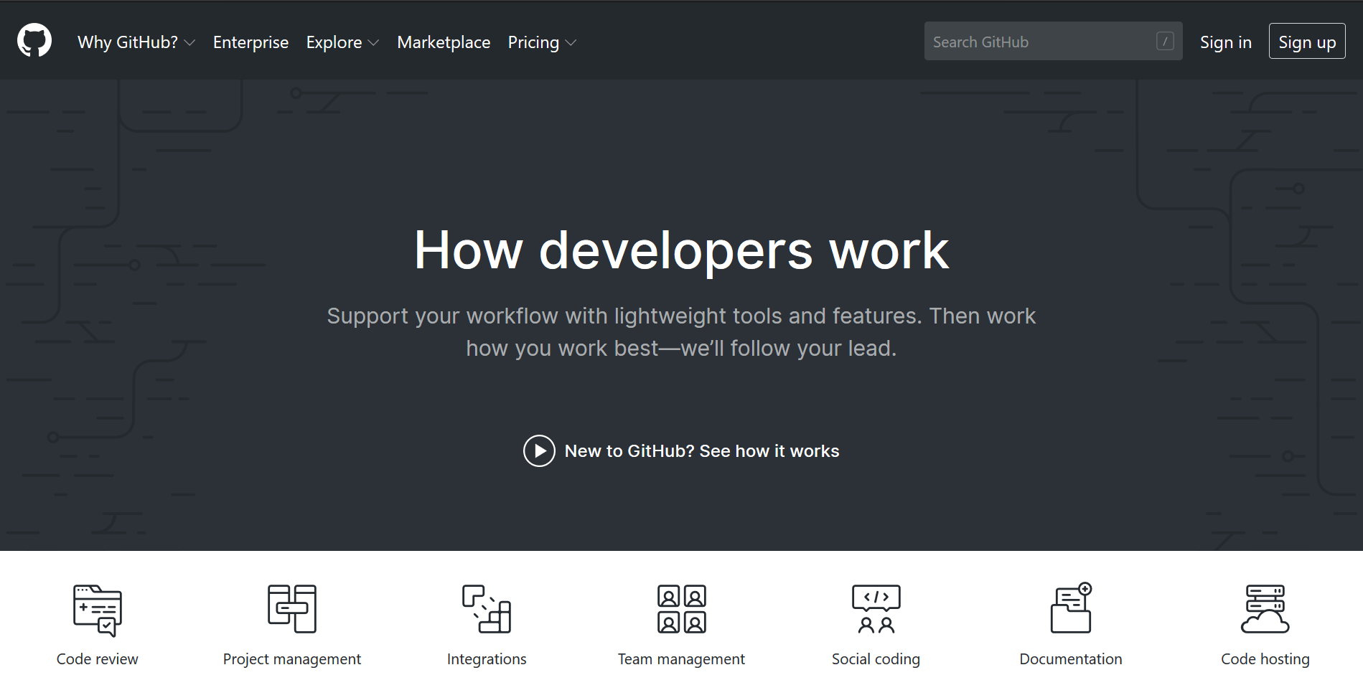
Task: Click the Sign up button
Action: [1307, 42]
